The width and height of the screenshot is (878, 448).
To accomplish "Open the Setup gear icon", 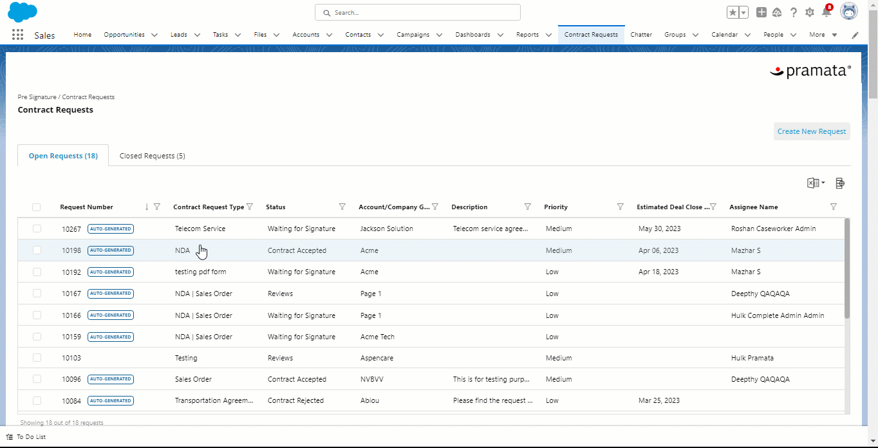I will click(x=810, y=12).
